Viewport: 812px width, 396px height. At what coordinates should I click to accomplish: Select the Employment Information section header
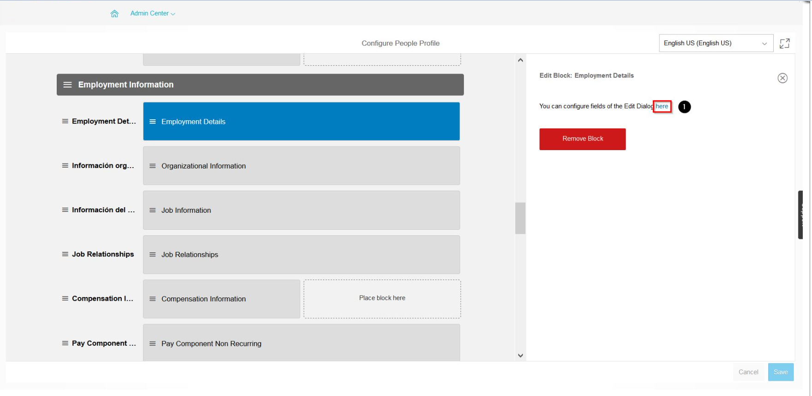[x=260, y=85]
